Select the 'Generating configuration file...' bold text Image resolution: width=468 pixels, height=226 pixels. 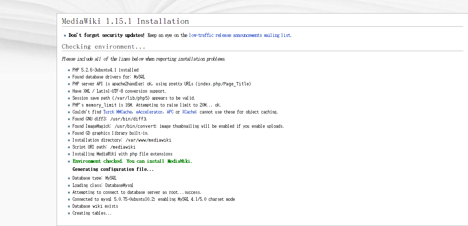pyautogui.click(x=113, y=169)
